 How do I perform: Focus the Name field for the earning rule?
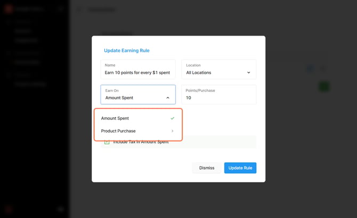(x=138, y=69)
